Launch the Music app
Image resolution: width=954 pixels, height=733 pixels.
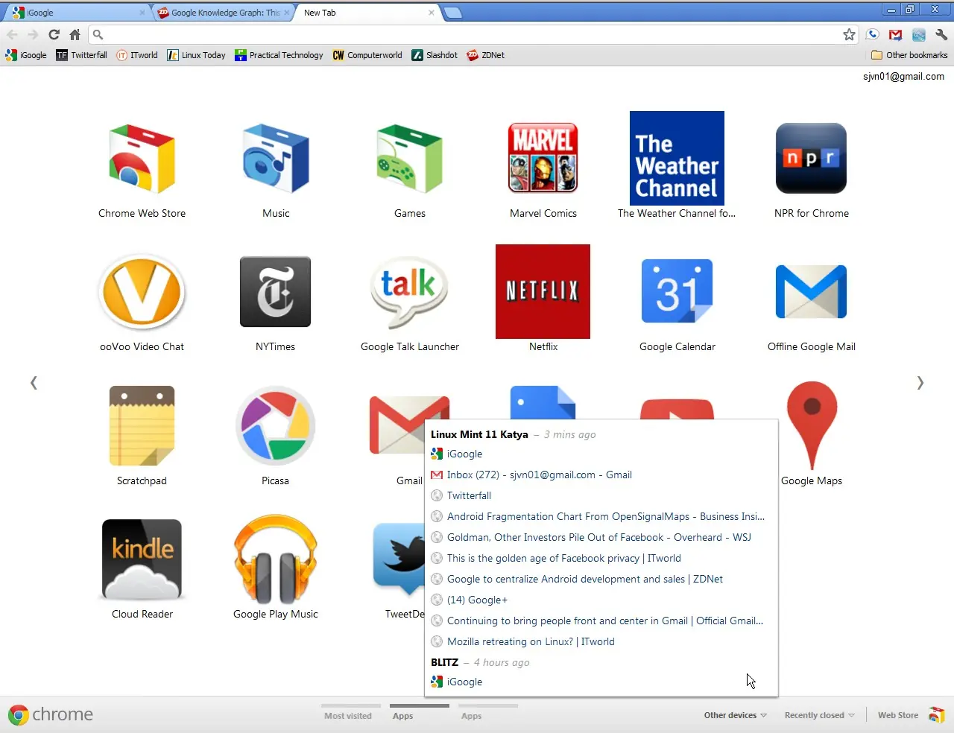tap(276, 159)
